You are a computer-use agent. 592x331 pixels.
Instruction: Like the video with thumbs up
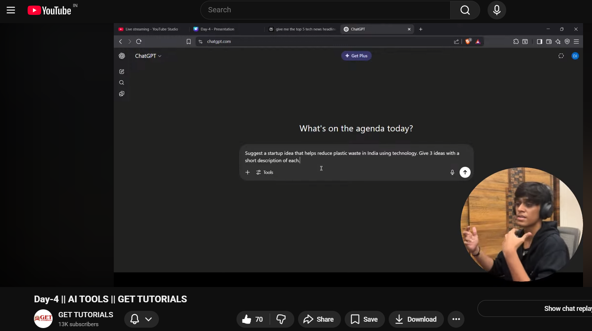tap(253, 319)
